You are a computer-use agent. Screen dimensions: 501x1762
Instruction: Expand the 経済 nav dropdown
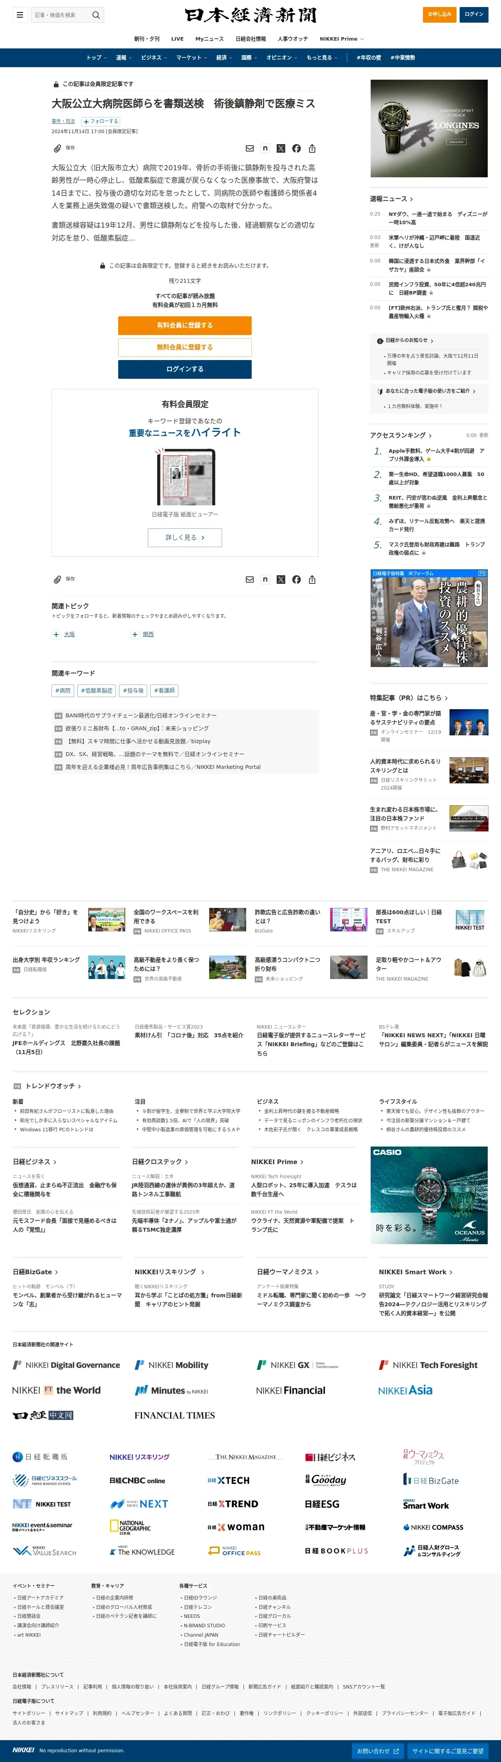coord(224,58)
